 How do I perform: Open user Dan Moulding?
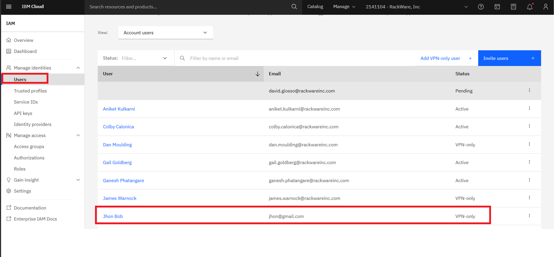point(117,145)
